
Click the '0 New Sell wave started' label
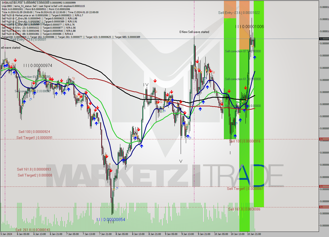[194, 32]
